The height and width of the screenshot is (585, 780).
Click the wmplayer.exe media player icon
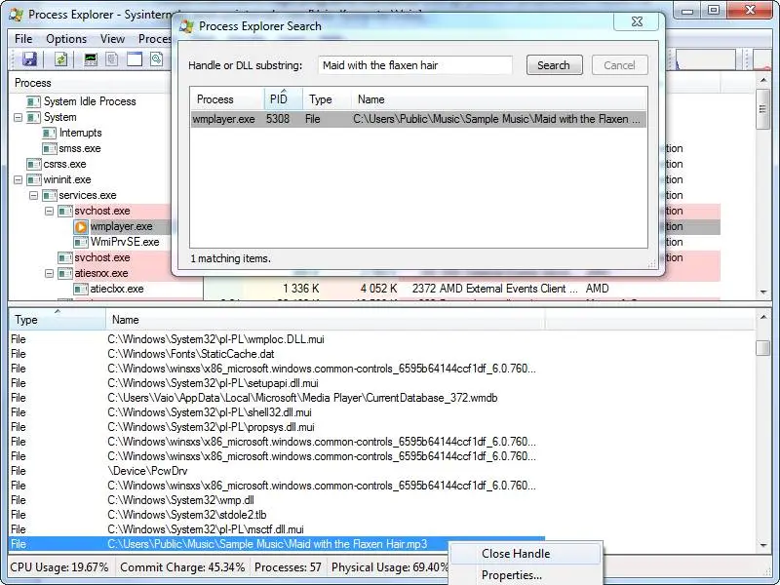(80, 226)
